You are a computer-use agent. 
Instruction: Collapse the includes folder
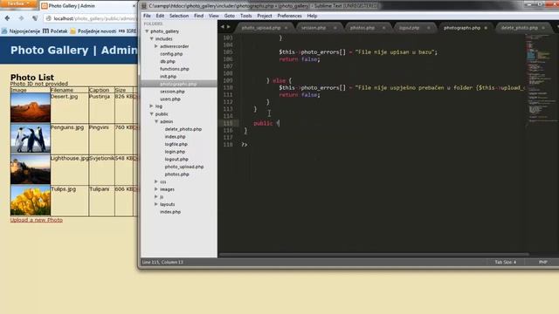pyautogui.click(x=151, y=38)
